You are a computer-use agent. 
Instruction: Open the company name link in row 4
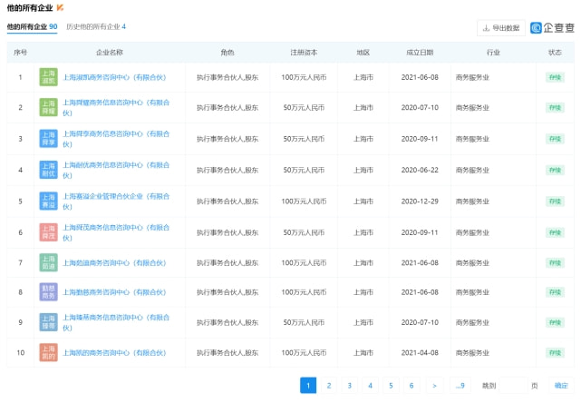[116, 170]
